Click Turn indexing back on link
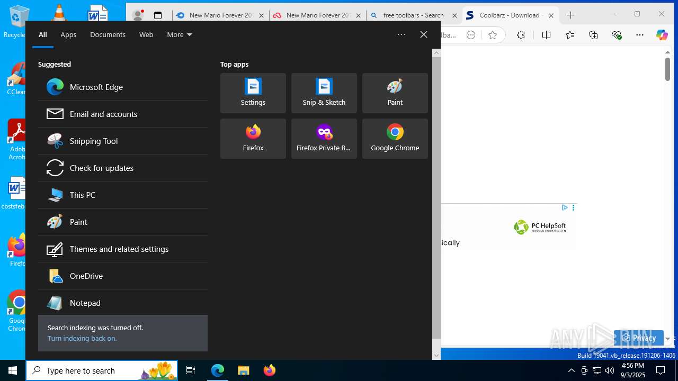Image resolution: width=678 pixels, height=381 pixels. (x=82, y=338)
